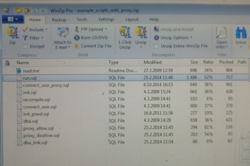Expand the Unzip button dropdown arrow

point(141,47)
